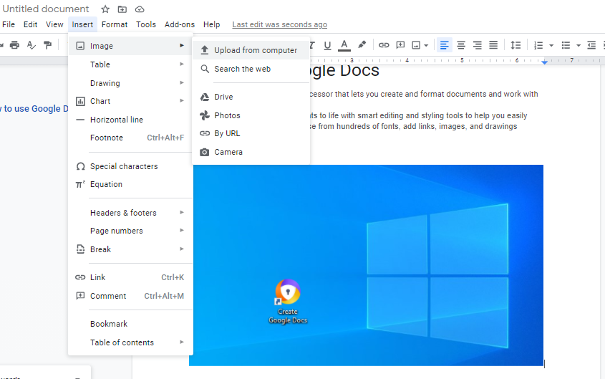Expand Page numbers submenu
The height and width of the screenshot is (379, 605).
pyautogui.click(x=130, y=231)
